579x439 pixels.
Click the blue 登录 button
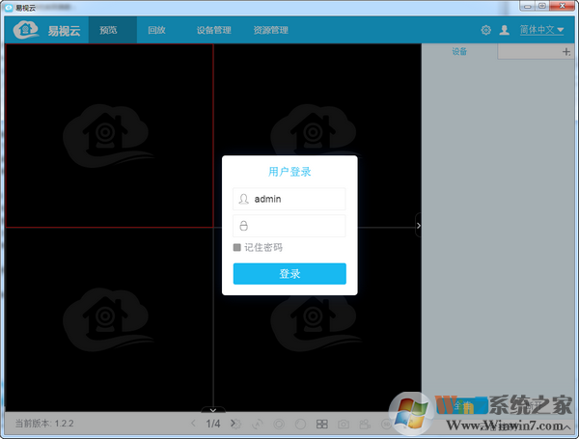tap(289, 274)
